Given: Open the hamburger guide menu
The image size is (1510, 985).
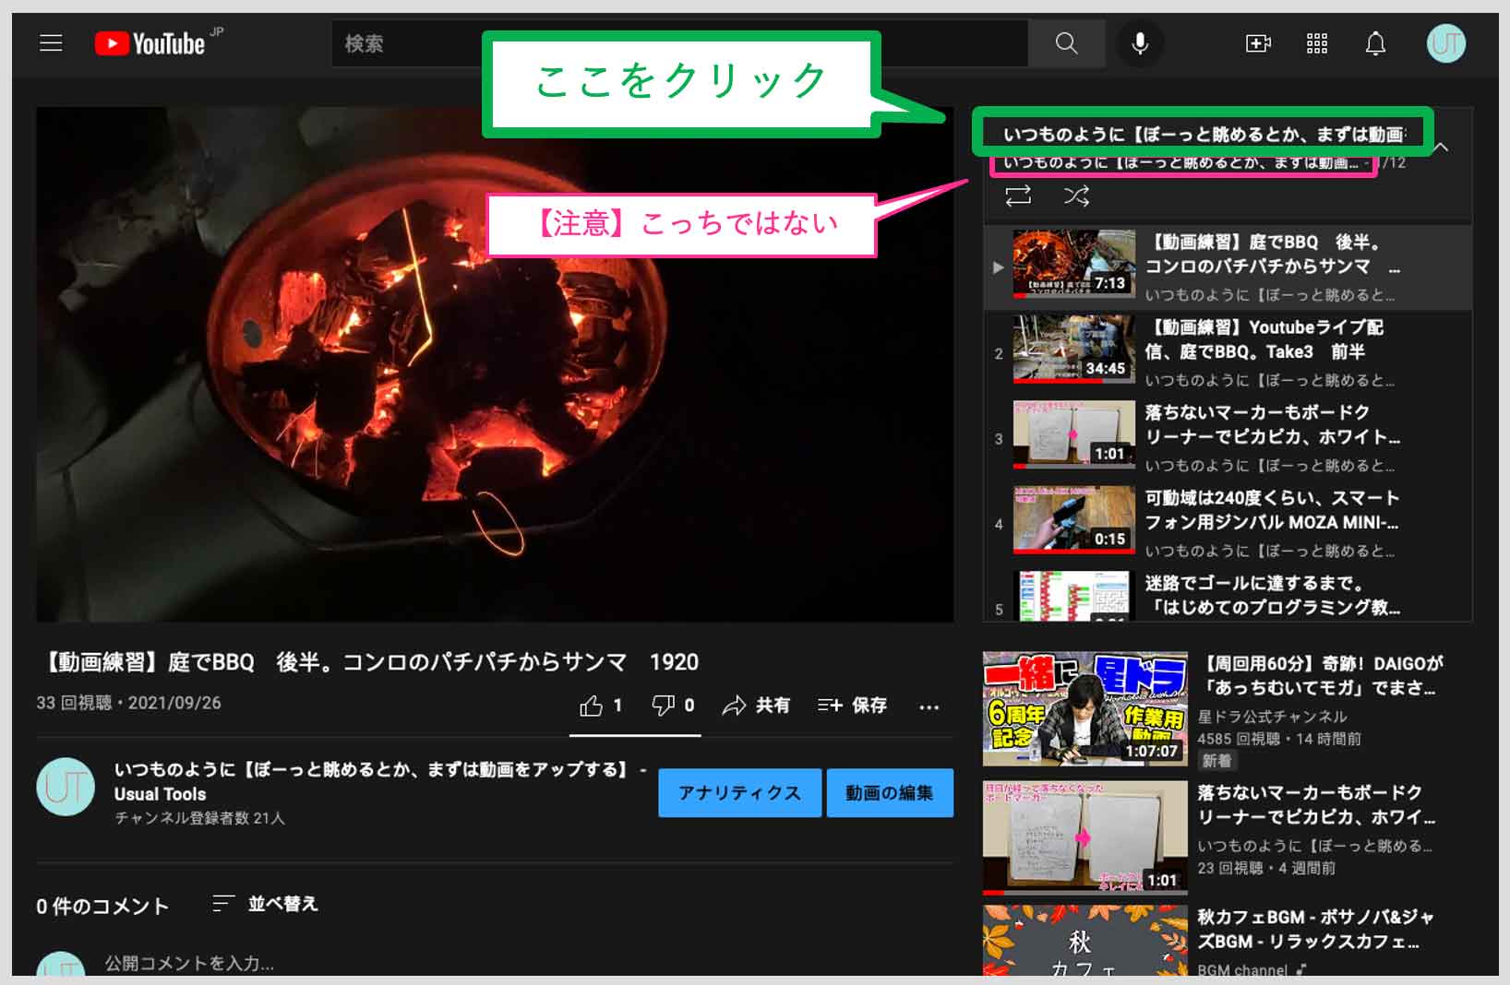Looking at the screenshot, I should (51, 43).
